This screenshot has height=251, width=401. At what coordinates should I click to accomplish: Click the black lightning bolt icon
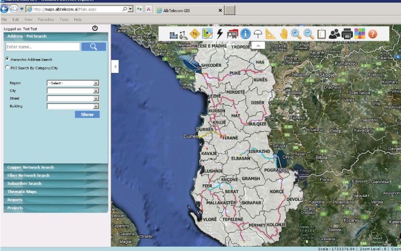tap(220, 34)
